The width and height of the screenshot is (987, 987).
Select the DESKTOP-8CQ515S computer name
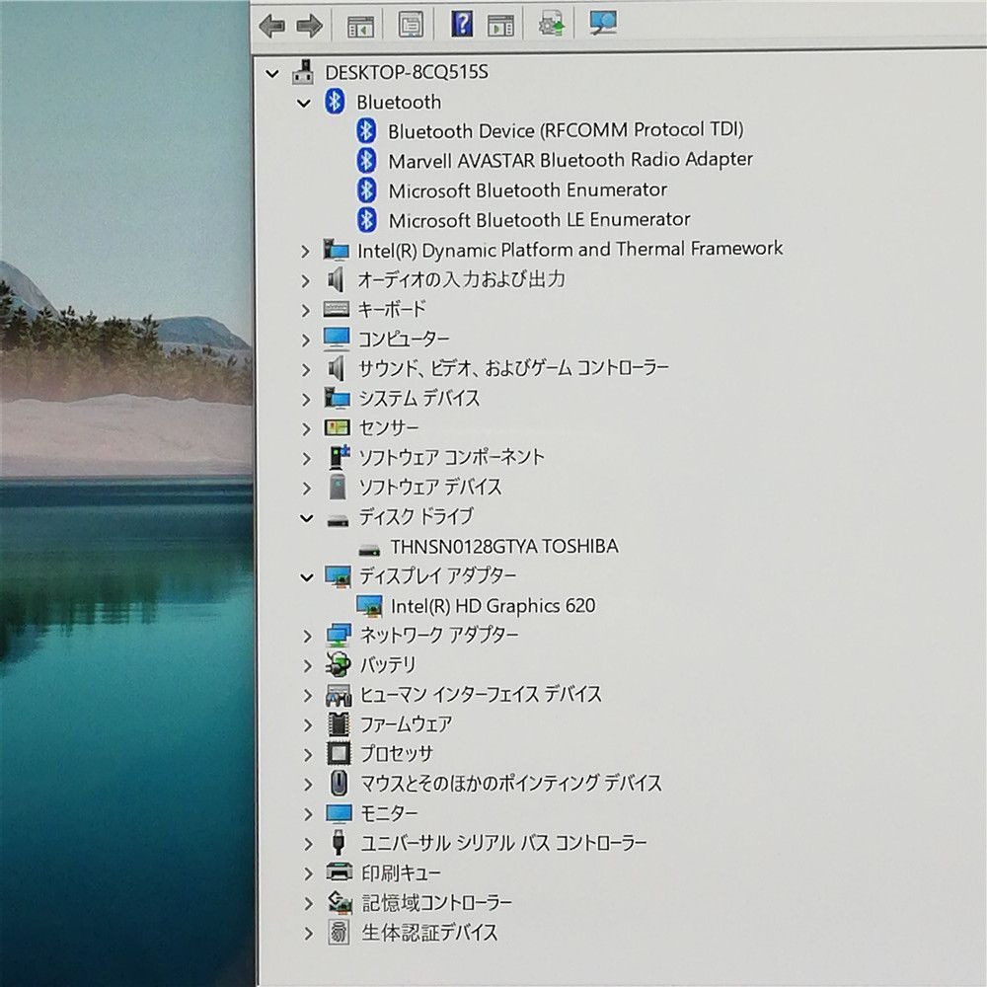click(407, 72)
